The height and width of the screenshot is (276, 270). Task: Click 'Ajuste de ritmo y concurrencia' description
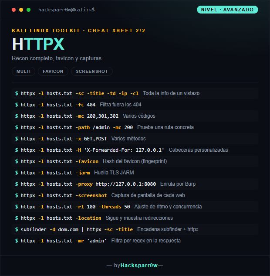point(168,207)
